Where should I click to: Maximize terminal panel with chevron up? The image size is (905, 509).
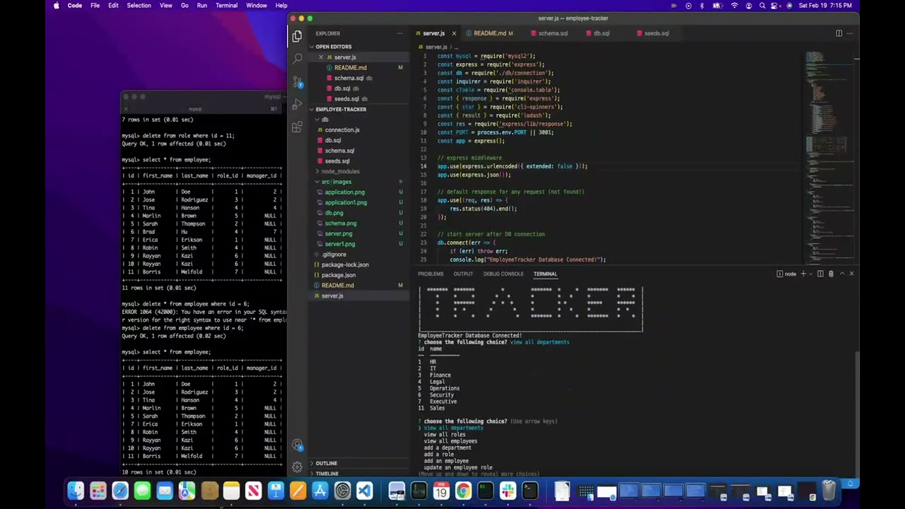[841, 274]
